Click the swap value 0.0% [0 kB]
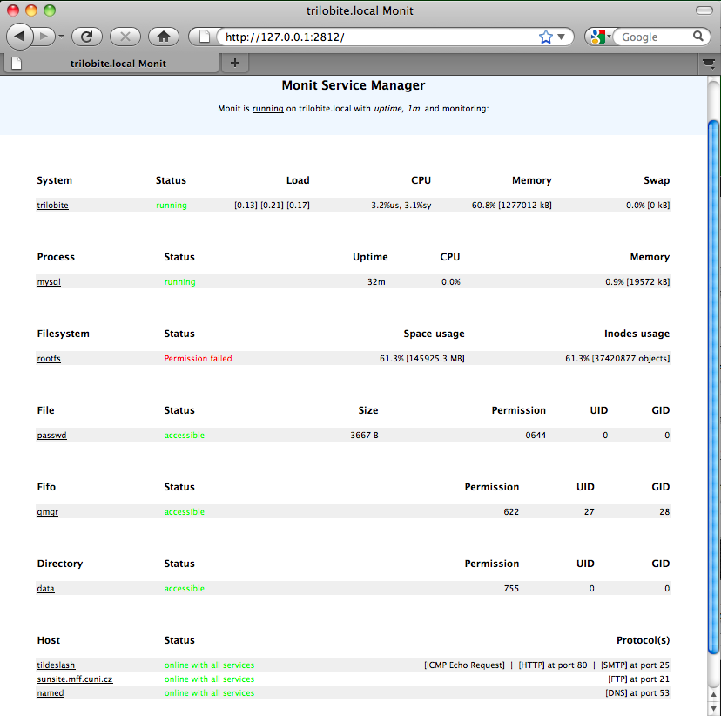The image size is (721, 716). point(648,205)
